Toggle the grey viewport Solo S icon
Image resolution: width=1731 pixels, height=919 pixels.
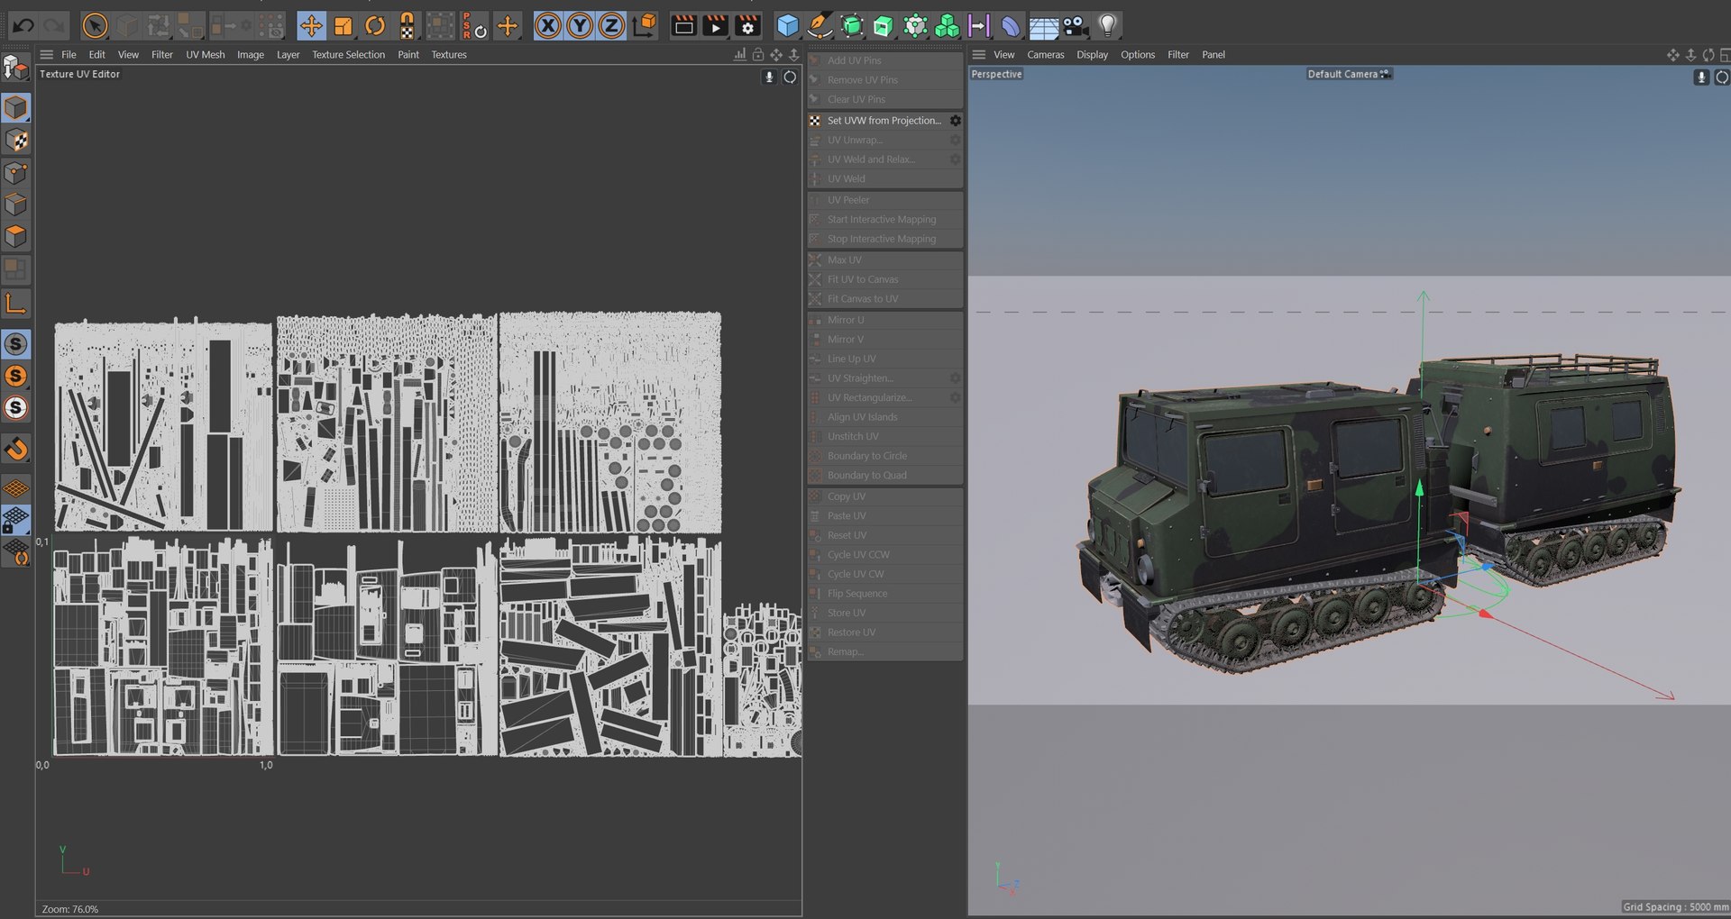point(16,344)
